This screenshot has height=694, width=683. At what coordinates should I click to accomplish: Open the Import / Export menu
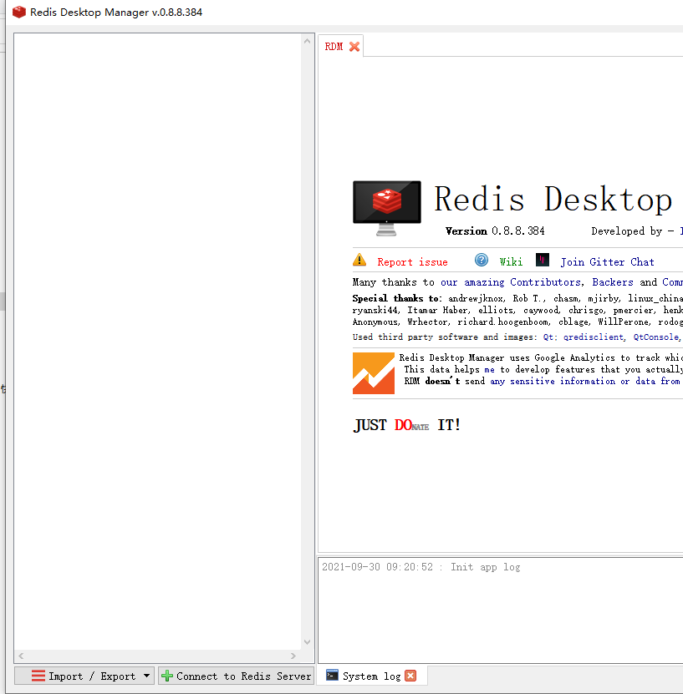pyautogui.click(x=84, y=676)
